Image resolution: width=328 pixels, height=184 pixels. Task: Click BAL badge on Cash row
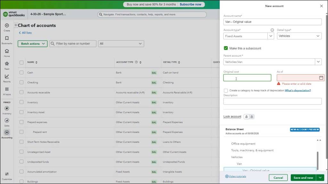point(154,73)
